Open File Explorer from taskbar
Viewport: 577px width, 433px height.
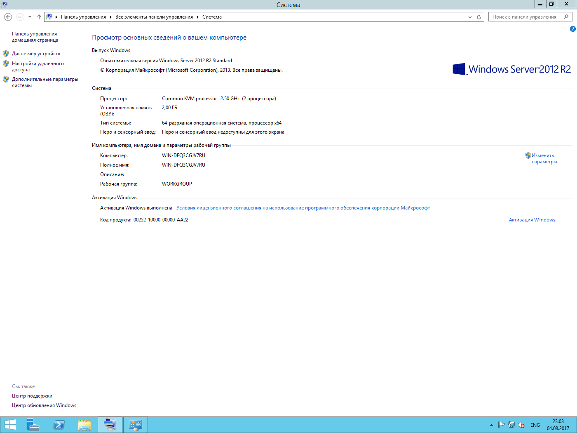[x=84, y=425]
